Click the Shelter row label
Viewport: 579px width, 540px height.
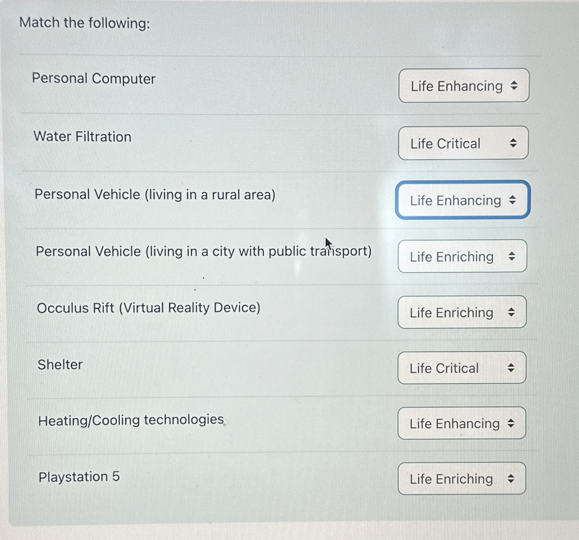[x=60, y=364]
